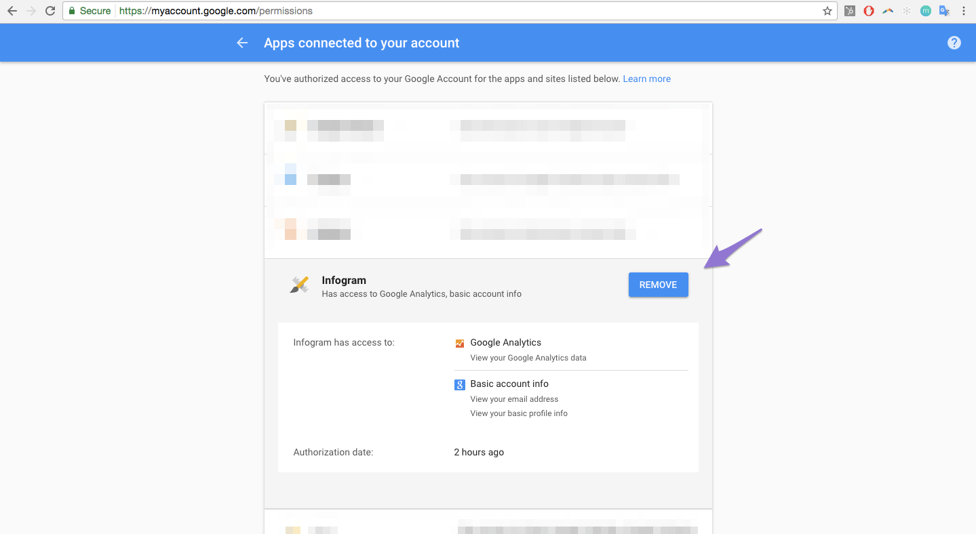Click the Infogram app icon

click(299, 285)
